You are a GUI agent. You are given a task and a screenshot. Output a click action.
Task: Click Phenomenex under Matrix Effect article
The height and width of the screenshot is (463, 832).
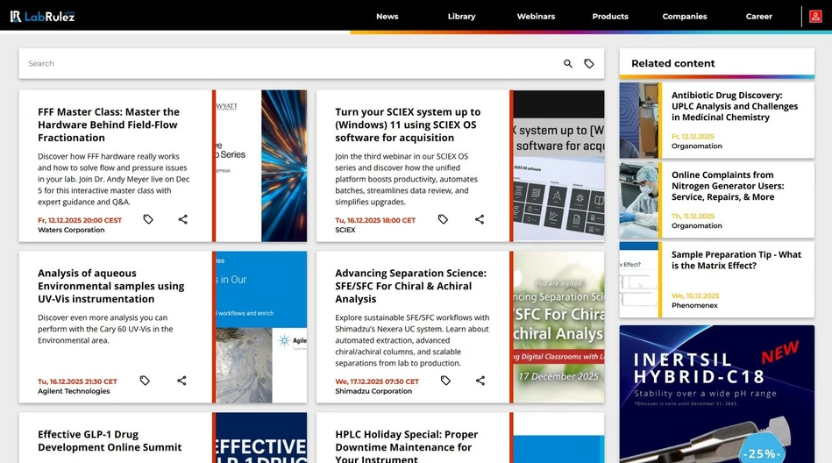point(694,305)
